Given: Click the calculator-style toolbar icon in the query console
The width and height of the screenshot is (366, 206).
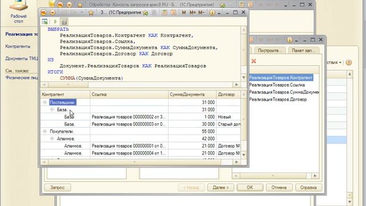Looking at the screenshot, I should coord(64,22).
